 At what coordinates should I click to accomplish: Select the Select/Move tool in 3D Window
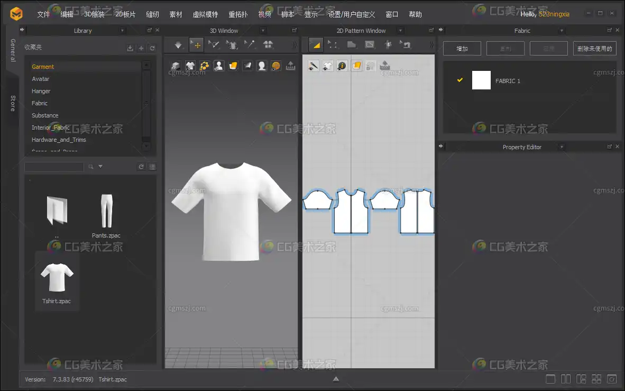click(x=196, y=45)
